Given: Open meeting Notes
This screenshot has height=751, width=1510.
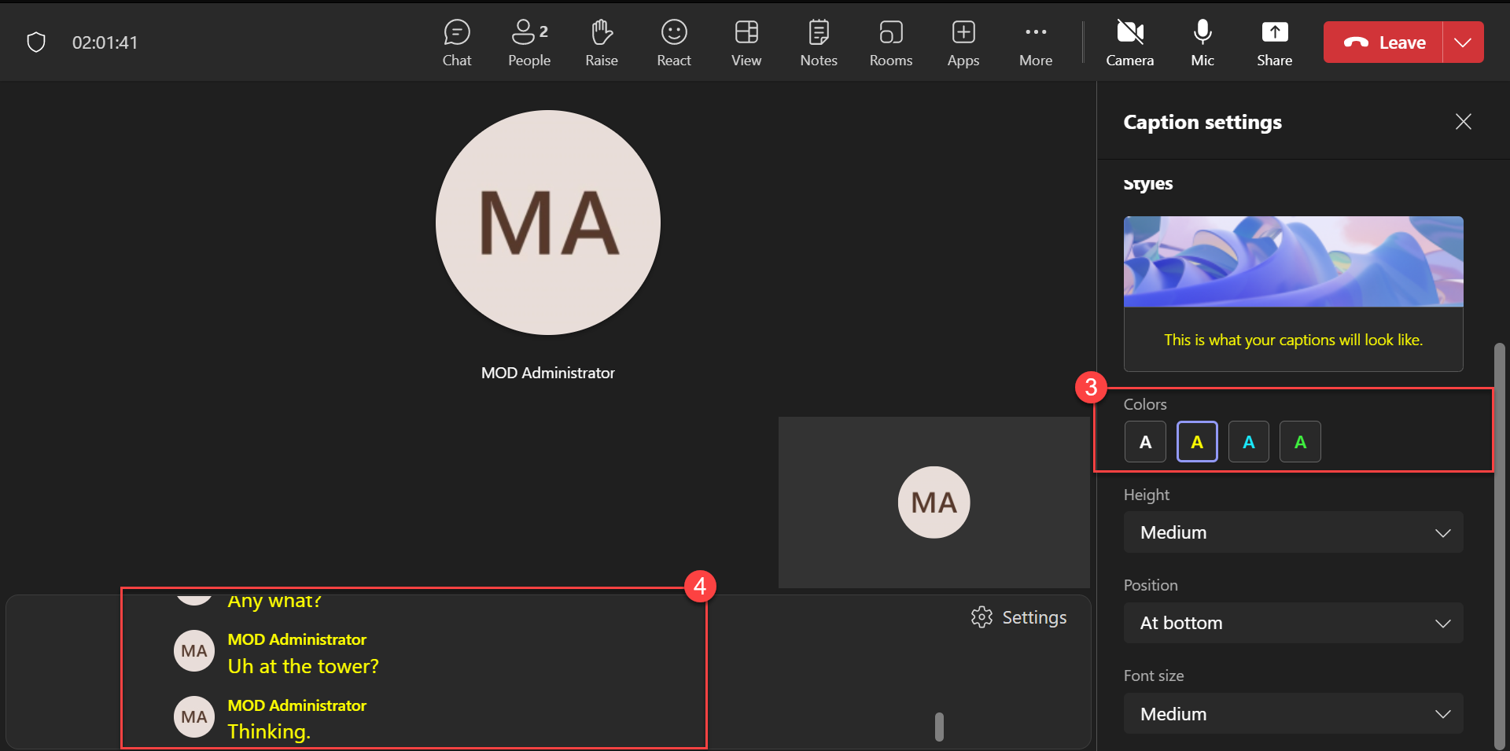Looking at the screenshot, I should point(818,42).
